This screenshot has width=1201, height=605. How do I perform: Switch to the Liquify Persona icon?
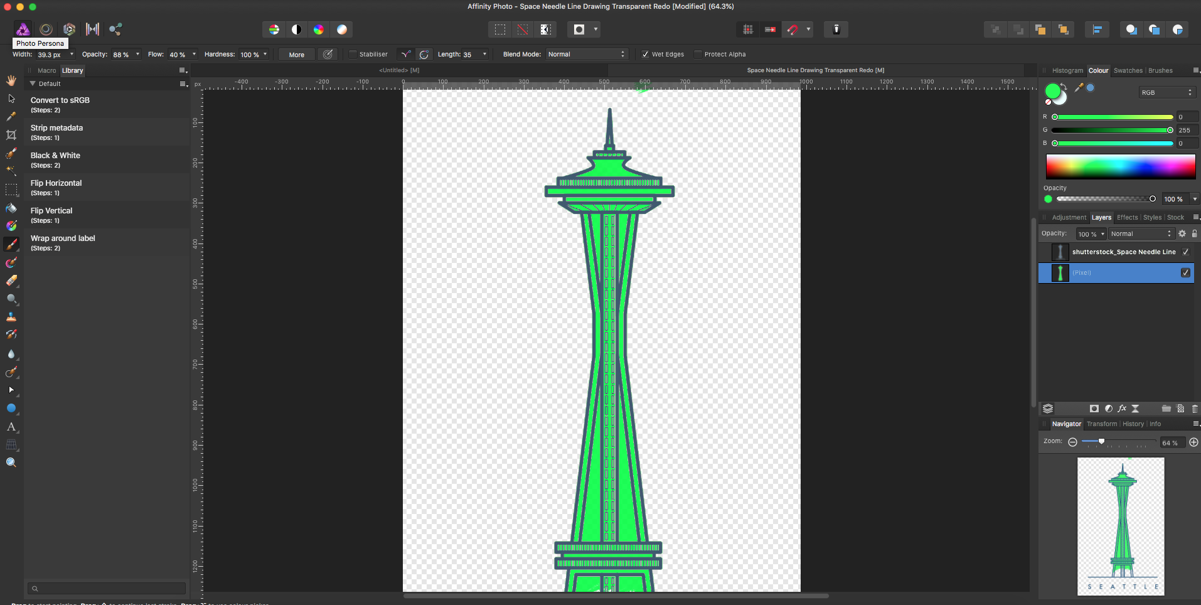(x=46, y=29)
